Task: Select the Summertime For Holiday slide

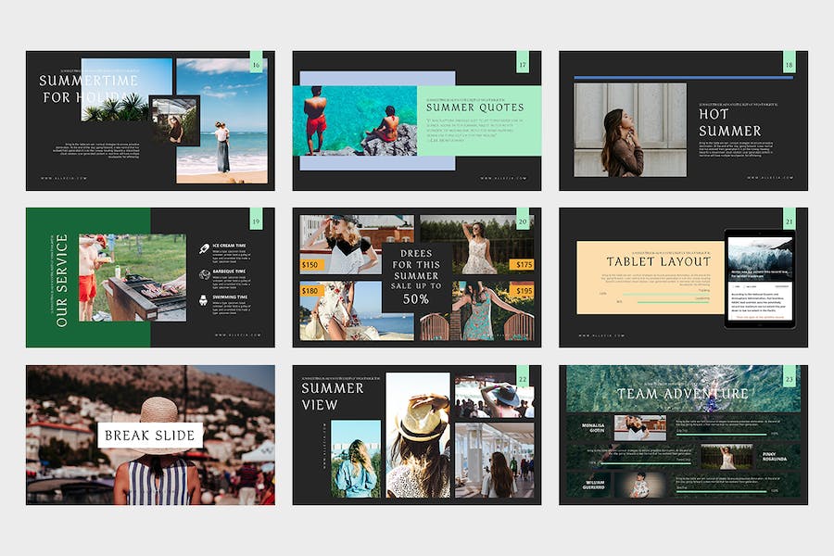Action: pyautogui.click(x=150, y=120)
